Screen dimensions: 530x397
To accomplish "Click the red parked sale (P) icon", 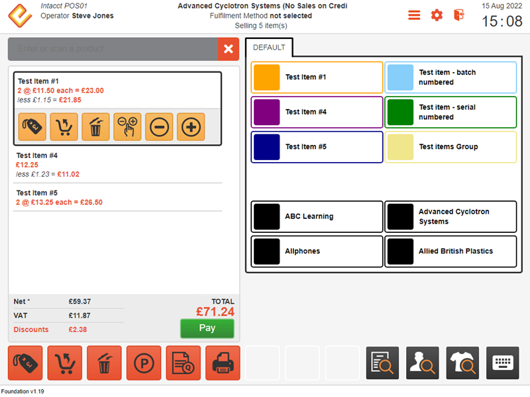I will pyautogui.click(x=144, y=363).
